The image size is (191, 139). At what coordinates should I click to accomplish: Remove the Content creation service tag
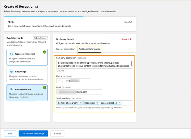tap(119, 103)
